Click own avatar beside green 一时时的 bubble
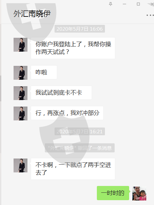 click(x=139, y=193)
